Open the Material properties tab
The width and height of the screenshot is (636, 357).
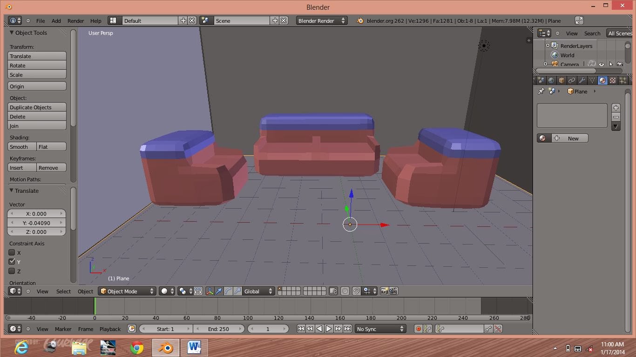pos(602,80)
